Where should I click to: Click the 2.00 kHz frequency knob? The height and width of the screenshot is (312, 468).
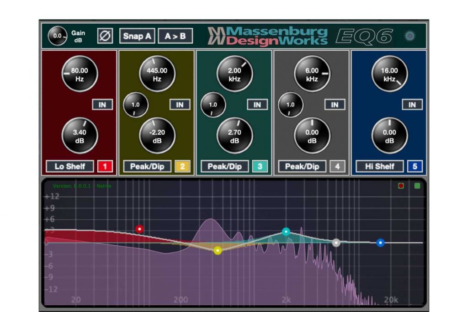click(x=234, y=74)
